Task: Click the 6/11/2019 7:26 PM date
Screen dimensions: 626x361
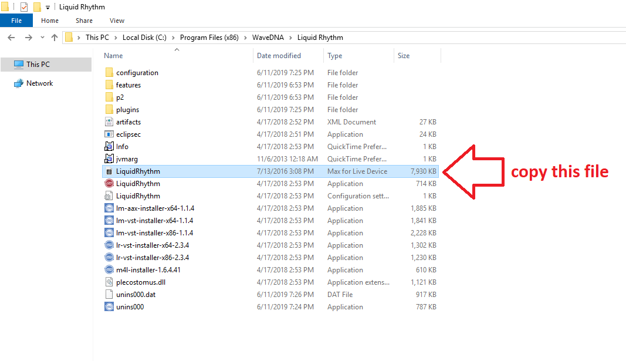Action: pyautogui.click(x=286, y=295)
